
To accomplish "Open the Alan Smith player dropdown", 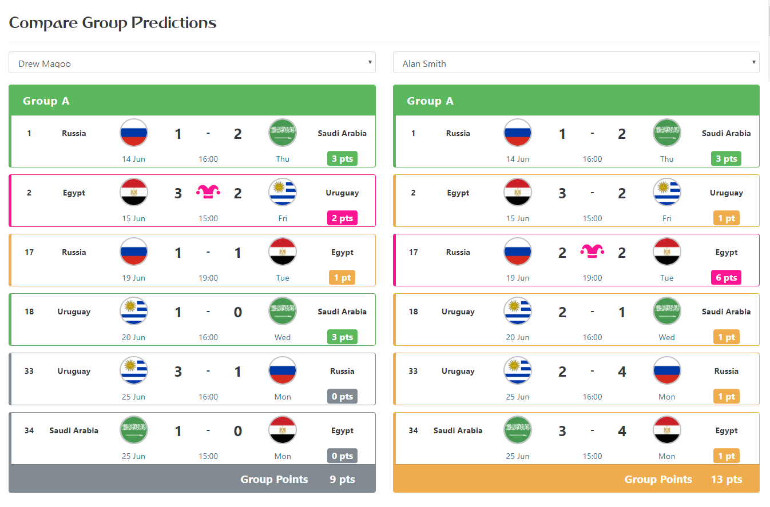I will (x=576, y=63).
